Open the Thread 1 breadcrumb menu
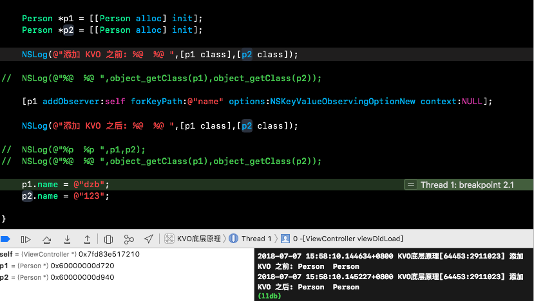 coord(256,239)
